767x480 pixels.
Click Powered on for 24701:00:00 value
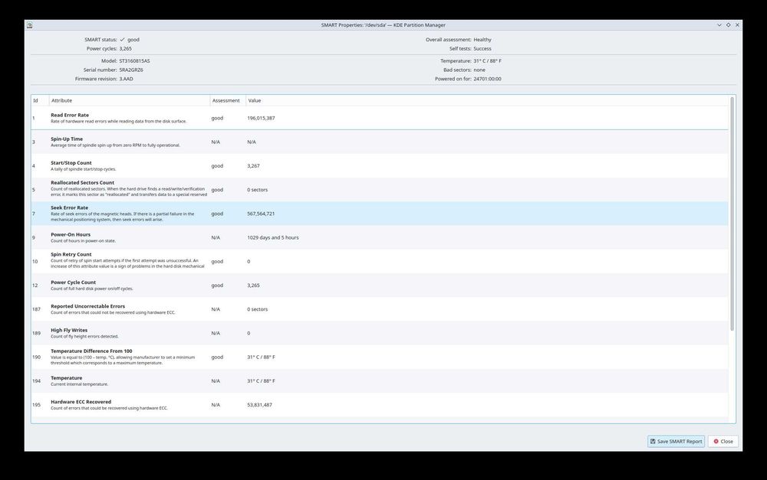(487, 79)
